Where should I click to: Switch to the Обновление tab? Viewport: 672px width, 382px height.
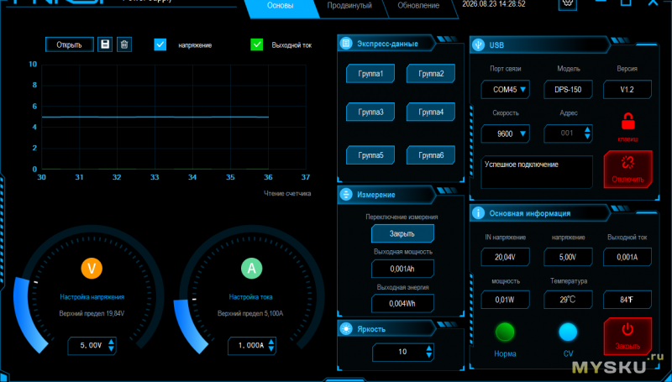tap(418, 6)
